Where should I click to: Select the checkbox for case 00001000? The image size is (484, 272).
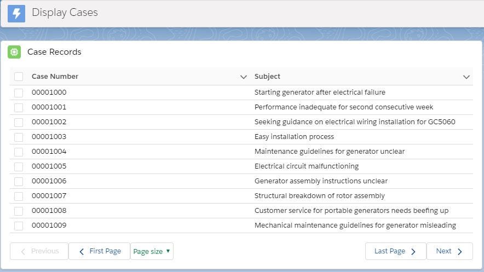pyautogui.click(x=19, y=92)
